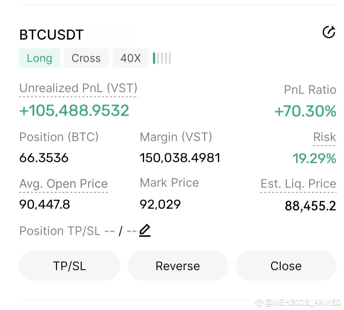Viewport: 344px width, 310px height.
Task: Tap the +70.30% PnL Ratio value
Action: (x=305, y=111)
